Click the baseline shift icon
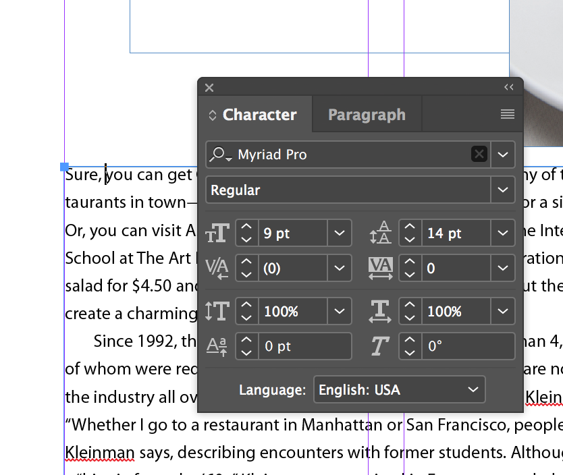Image resolution: width=563 pixels, height=475 pixels. pos(217,347)
